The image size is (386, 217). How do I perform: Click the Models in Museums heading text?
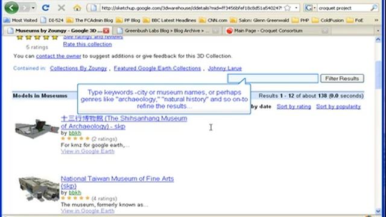click(x=40, y=96)
